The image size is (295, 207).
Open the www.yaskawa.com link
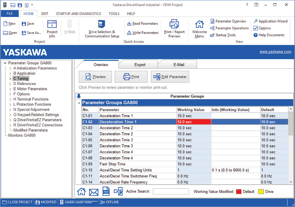click(275, 52)
